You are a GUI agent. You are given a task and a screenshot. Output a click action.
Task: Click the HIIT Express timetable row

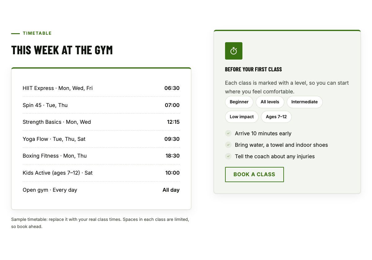[101, 88]
